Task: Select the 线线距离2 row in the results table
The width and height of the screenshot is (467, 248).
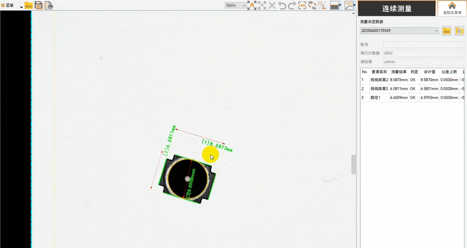Action: pyautogui.click(x=379, y=80)
